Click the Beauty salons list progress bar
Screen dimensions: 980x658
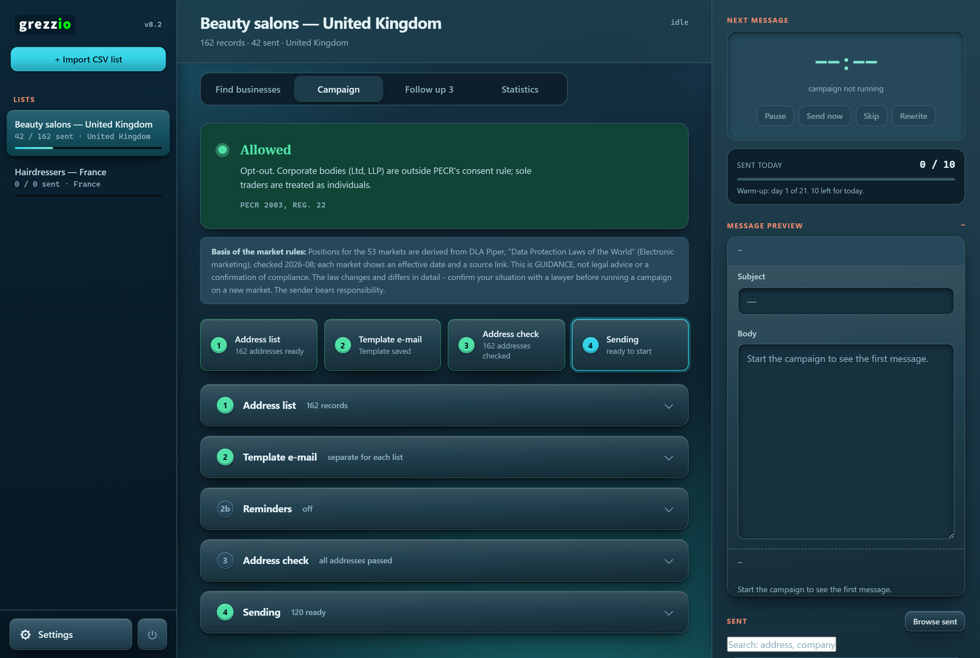tap(88, 148)
